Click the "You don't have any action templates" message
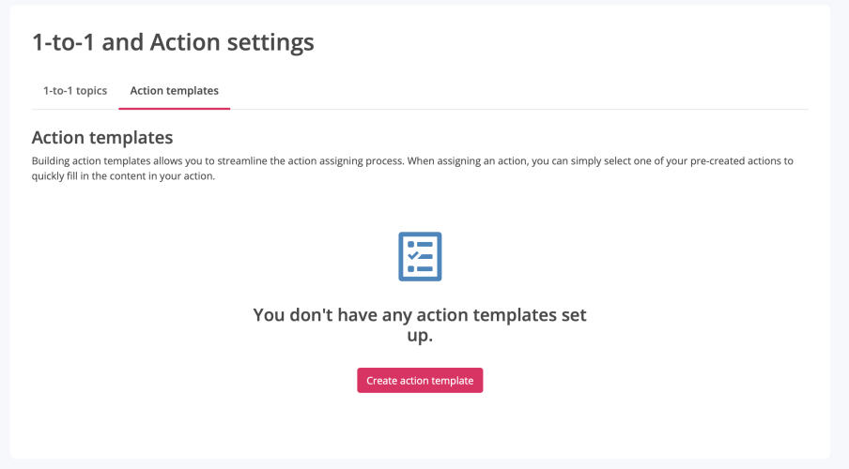The width and height of the screenshot is (849, 469). coord(420,315)
